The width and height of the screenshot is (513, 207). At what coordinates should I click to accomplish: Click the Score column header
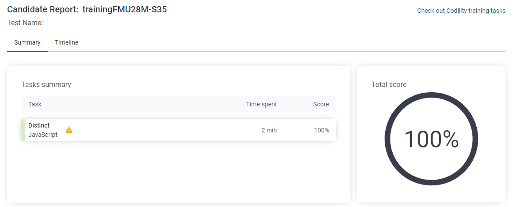321,104
